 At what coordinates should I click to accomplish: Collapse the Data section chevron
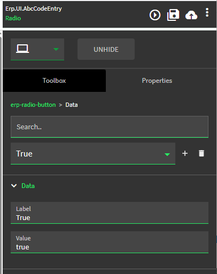(14, 186)
